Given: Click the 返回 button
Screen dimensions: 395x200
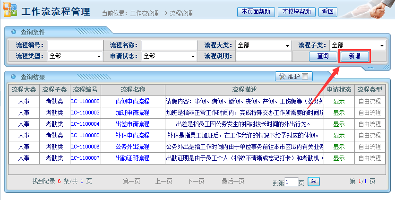Looking at the screenshot, I should [327, 11].
